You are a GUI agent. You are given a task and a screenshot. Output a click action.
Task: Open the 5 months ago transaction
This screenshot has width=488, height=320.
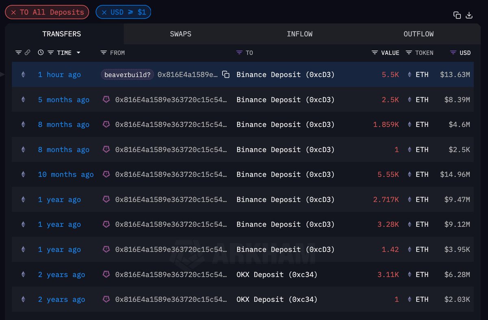[x=64, y=100]
